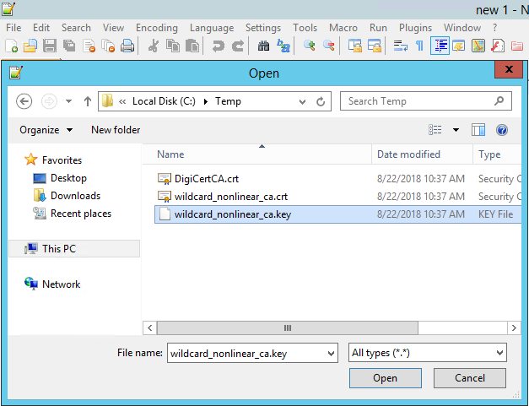Click the Open button
The width and height of the screenshot is (529, 406).
386,378
